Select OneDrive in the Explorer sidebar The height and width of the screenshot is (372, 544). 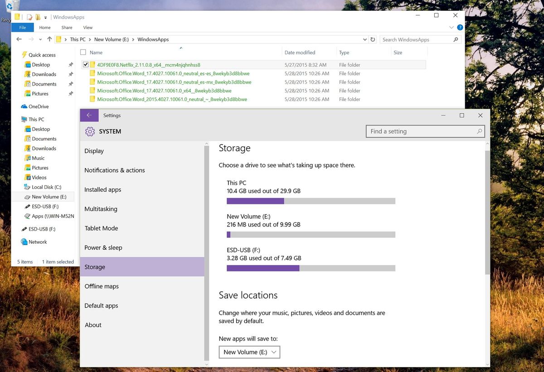pyautogui.click(x=37, y=106)
